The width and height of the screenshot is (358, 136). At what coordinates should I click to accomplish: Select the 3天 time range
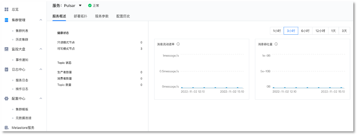[x=344, y=31]
